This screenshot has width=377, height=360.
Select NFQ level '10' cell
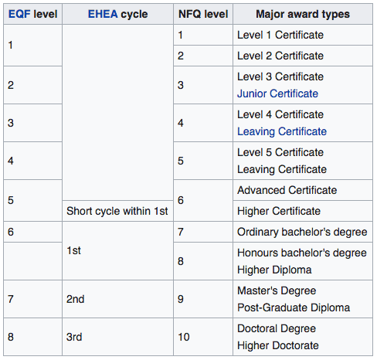tap(203, 337)
